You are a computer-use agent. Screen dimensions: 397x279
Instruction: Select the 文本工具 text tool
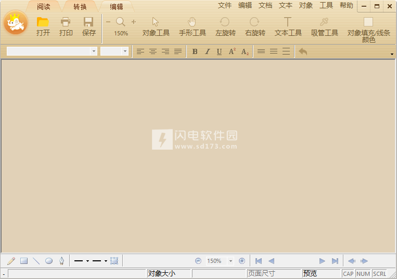288,26
